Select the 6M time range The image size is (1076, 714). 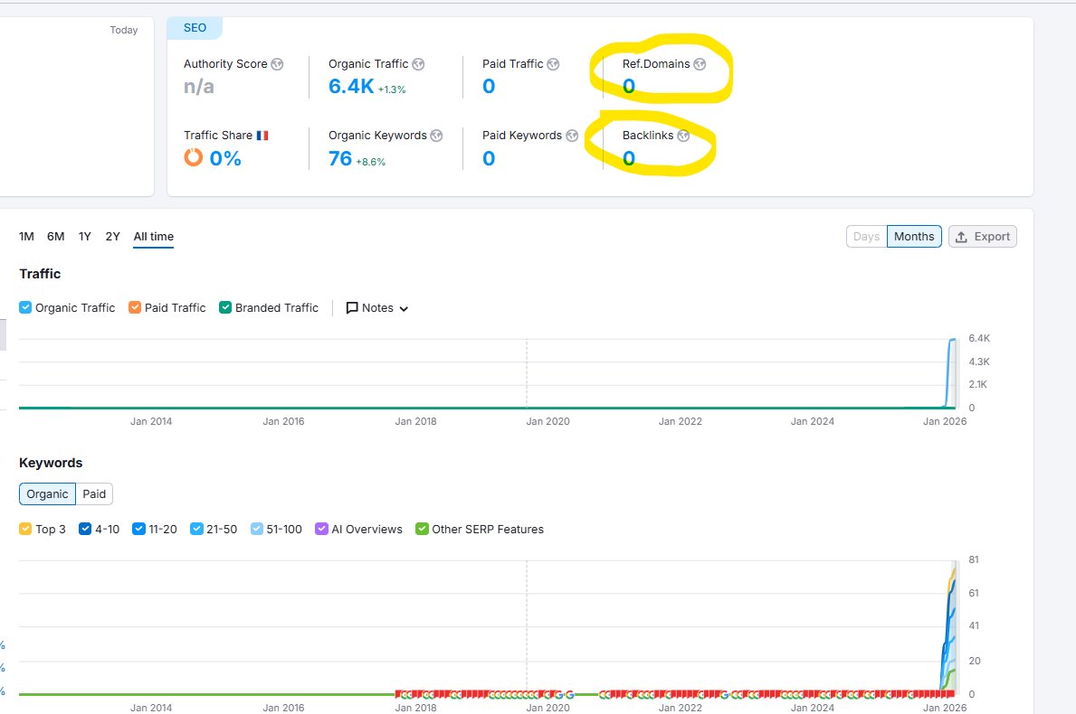tap(55, 237)
